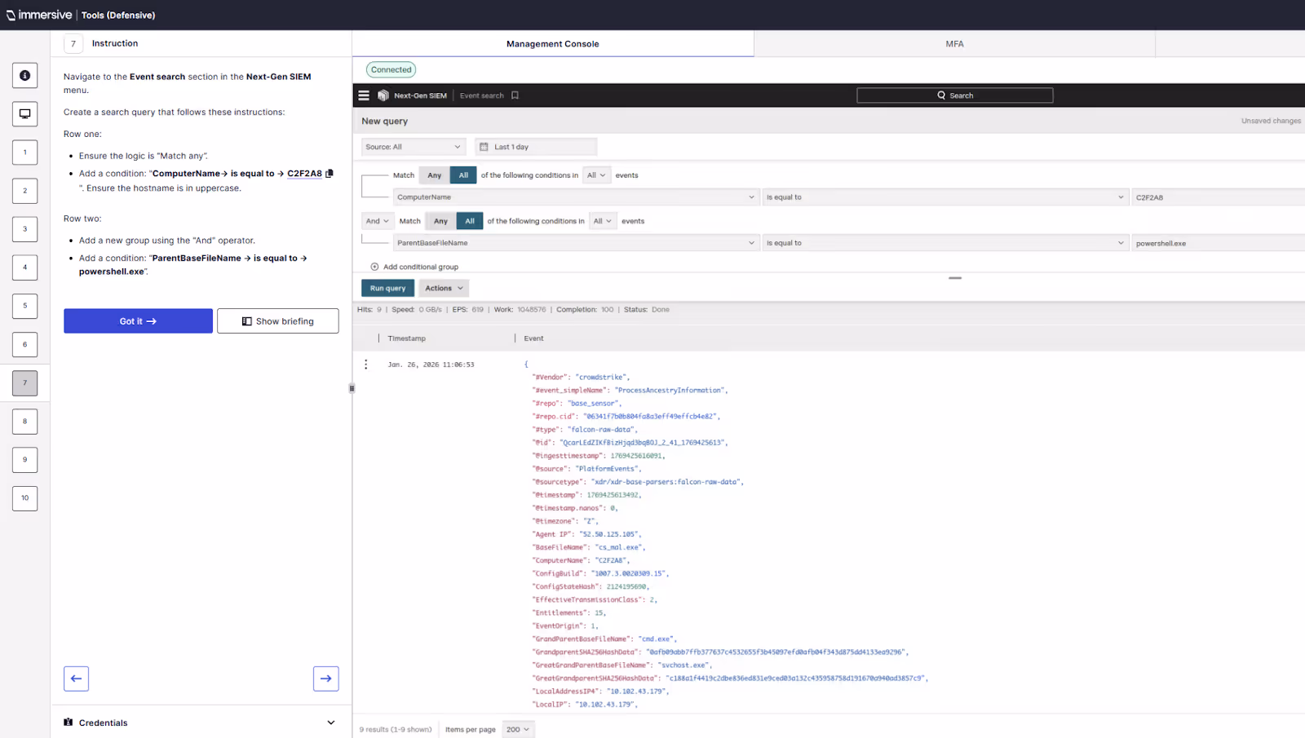This screenshot has width=1305, height=738.
Task: Open the info icon in left sidebar
Action: (24, 76)
